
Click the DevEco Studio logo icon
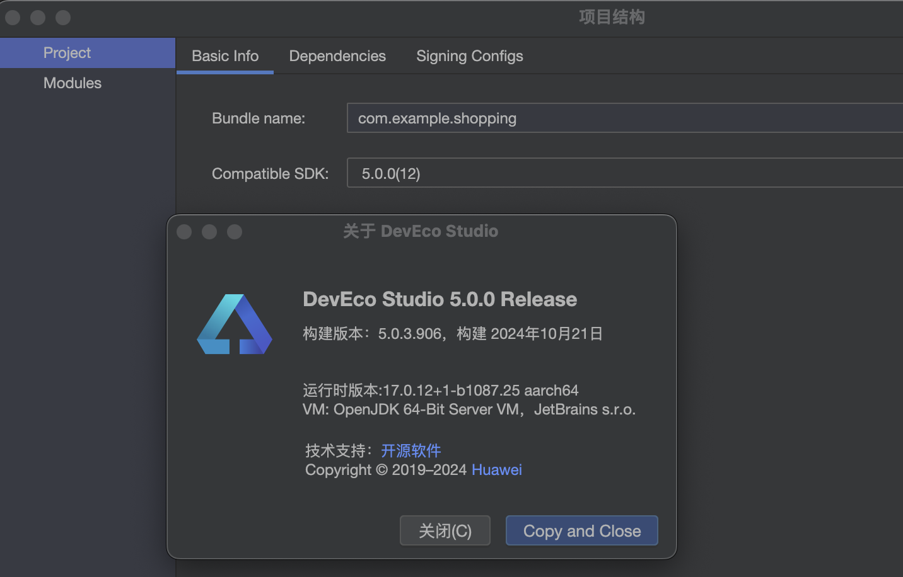pyautogui.click(x=235, y=324)
